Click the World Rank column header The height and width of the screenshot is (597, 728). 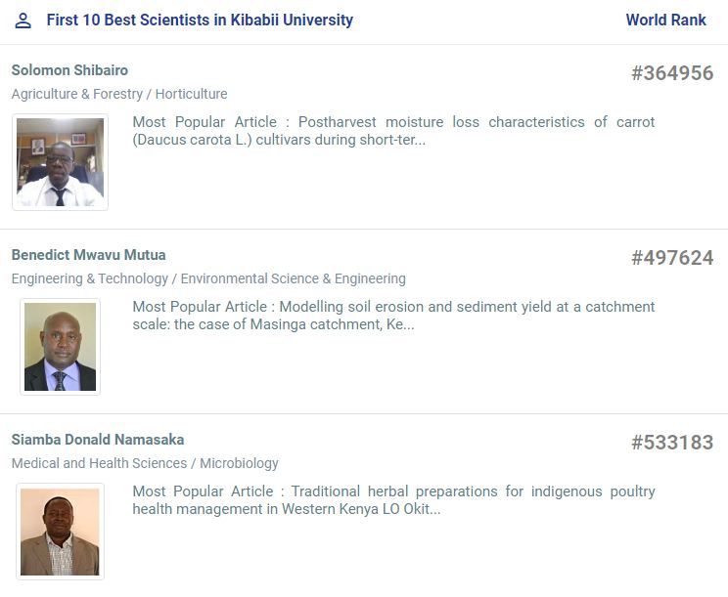pos(665,21)
